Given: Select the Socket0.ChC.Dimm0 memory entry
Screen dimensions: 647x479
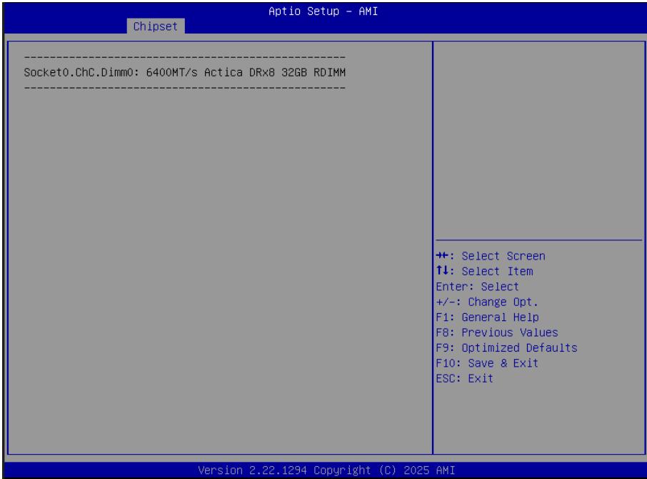Looking at the screenshot, I should coord(184,72).
